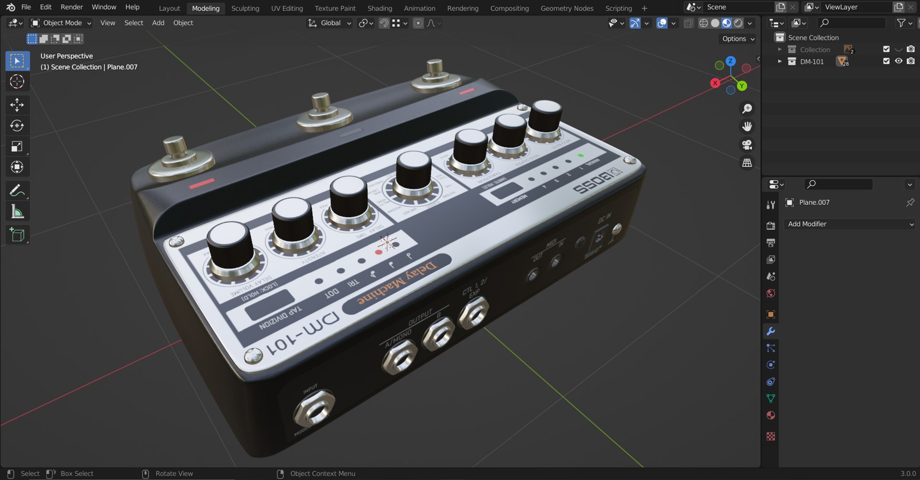Image resolution: width=920 pixels, height=480 pixels.
Task: Select the Move tool
Action: (x=17, y=105)
